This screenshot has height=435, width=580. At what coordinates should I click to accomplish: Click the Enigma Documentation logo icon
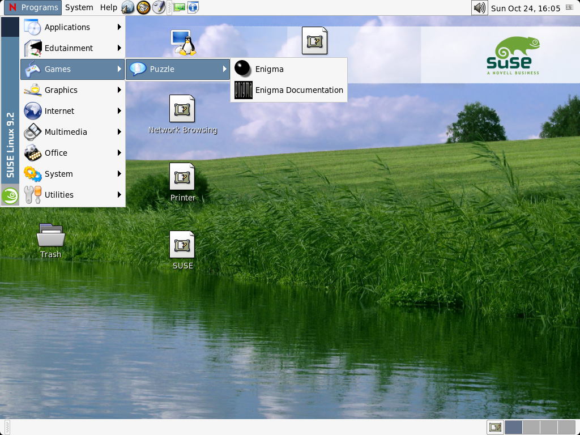[244, 90]
